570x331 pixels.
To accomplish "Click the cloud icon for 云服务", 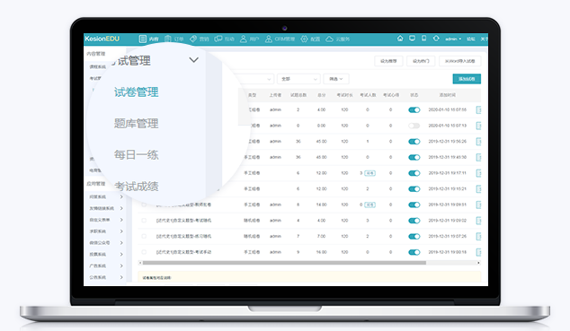I will (x=329, y=39).
